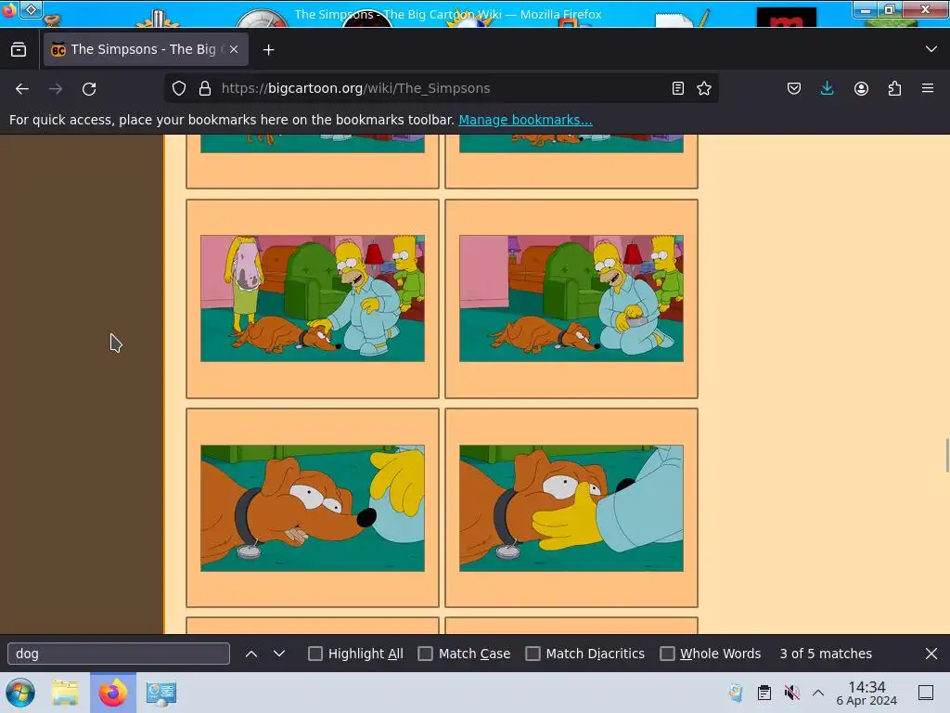Image resolution: width=950 pixels, height=713 pixels.
Task: Open a new tab with plus button
Action: pos(268,50)
